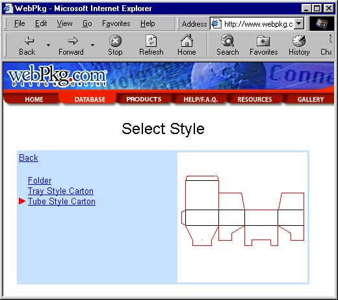
Task: Switch to the PRODUCTS site tab
Action: [x=144, y=99]
